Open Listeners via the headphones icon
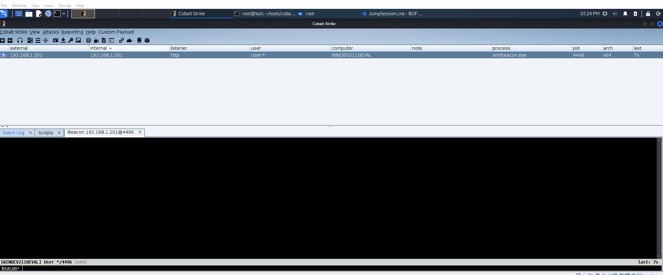This screenshot has width=663, height=275. [20, 40]
